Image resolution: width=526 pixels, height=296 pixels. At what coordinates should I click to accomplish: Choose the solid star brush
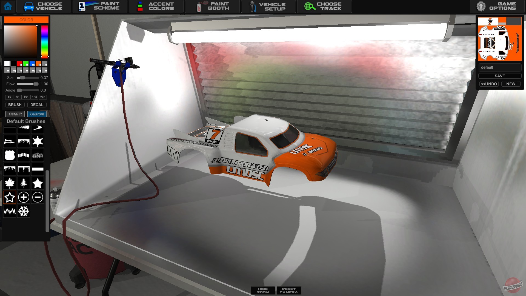(38, 183)
